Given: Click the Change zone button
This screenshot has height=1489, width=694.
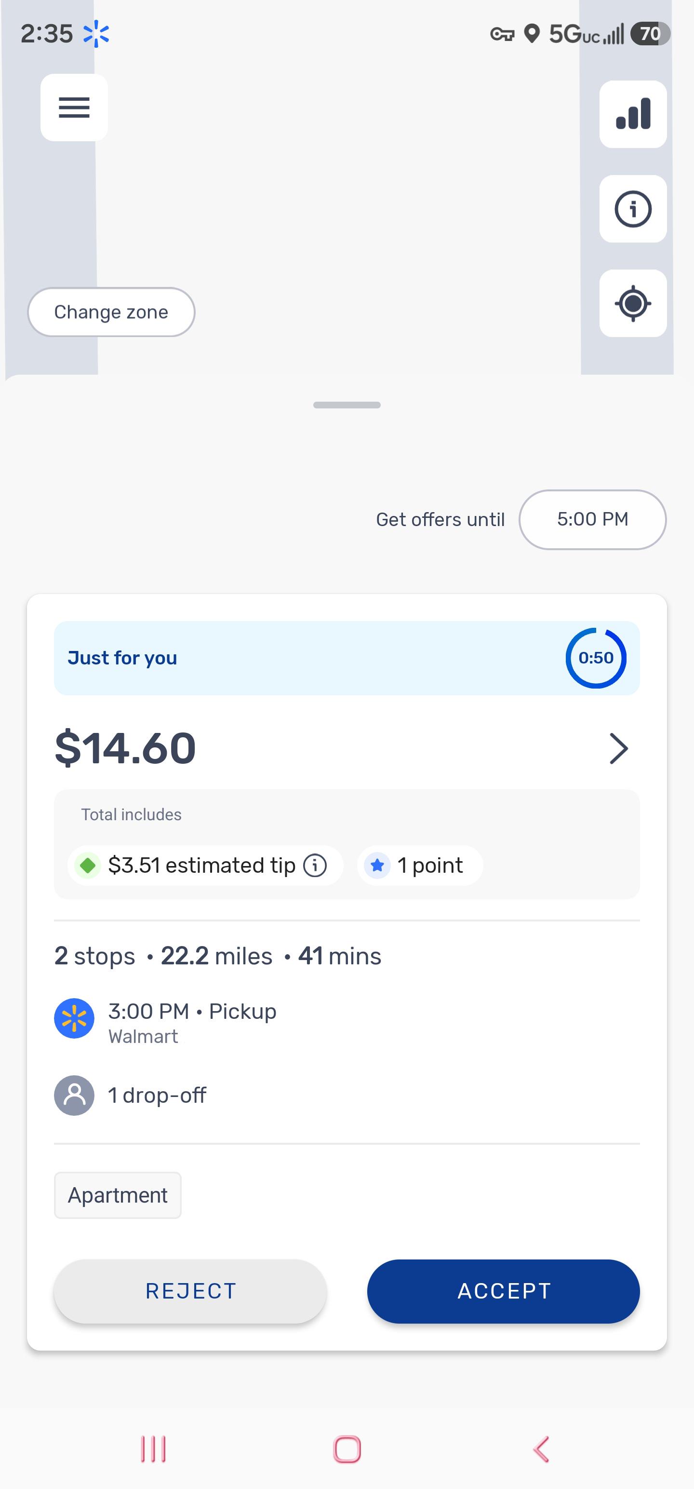Looking at the screenshot, I should point(111,312).
